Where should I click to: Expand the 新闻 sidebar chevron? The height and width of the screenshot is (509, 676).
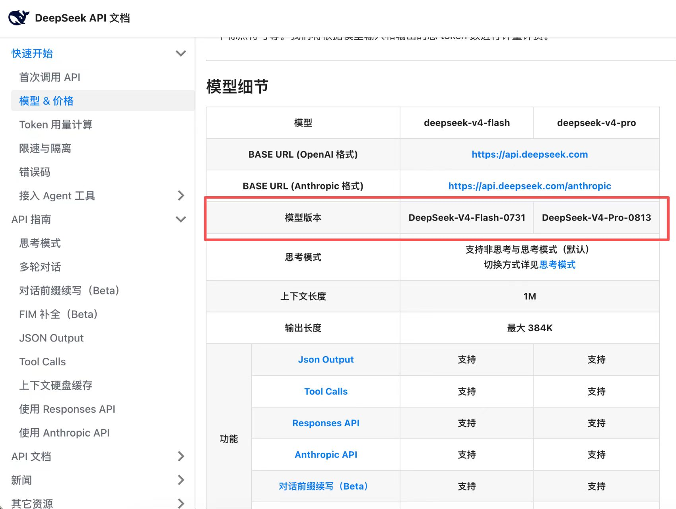pyautogui.click(x=181, y=480)
